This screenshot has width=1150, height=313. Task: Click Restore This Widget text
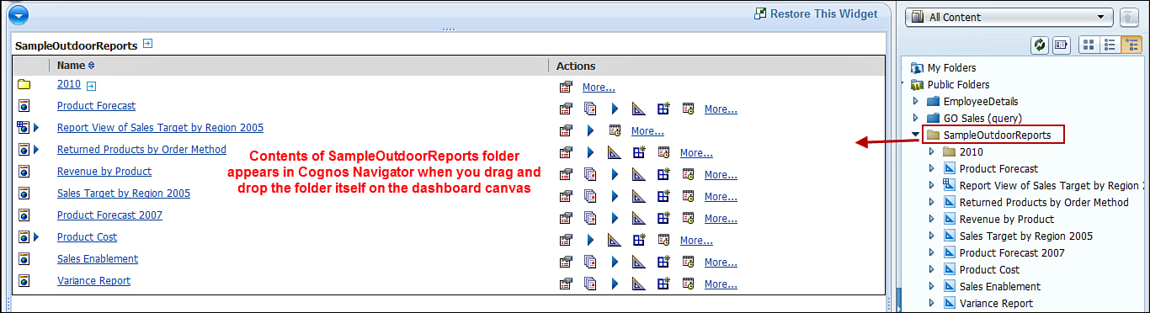(824, 13)
